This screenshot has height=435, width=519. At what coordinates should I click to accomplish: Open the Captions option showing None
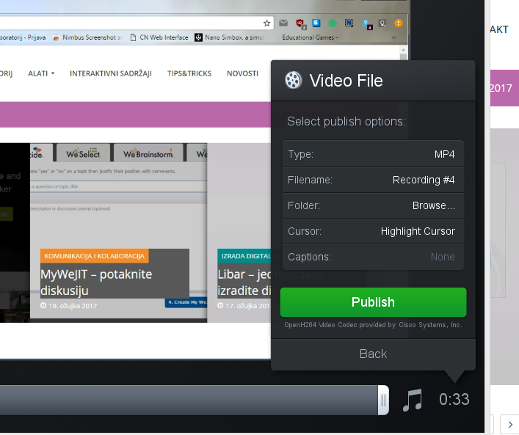[x=373, y=257]
